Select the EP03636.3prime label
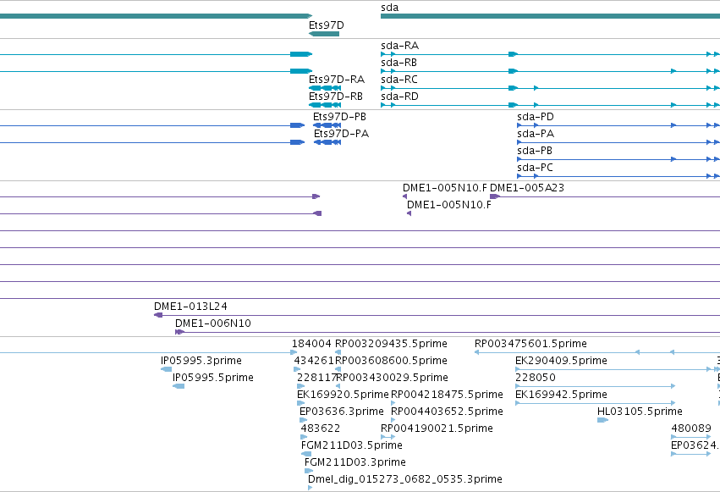Image resolution: width=720 pixels, height=492 pixels. [x=342, y=412]
